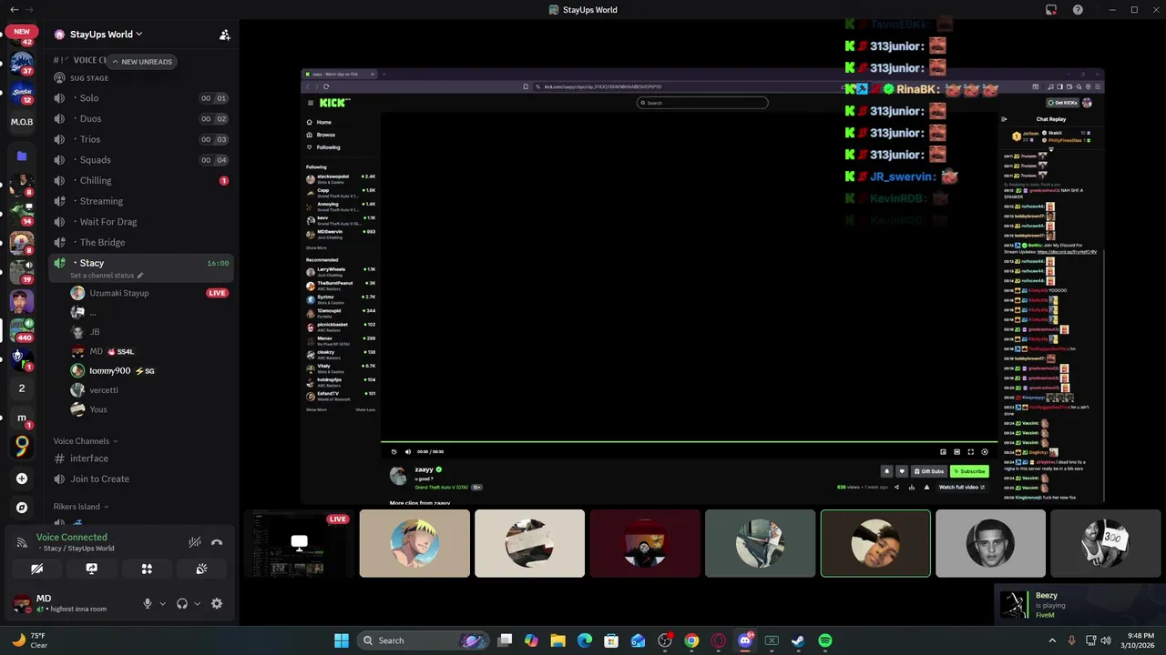
Task: Add a server plus icon
Action: click(x=22, y=479)
